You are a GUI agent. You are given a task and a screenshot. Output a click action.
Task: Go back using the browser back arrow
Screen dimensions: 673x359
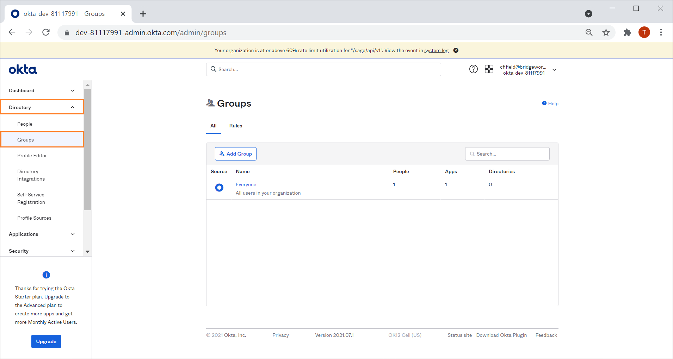click(x=12, y=32)
